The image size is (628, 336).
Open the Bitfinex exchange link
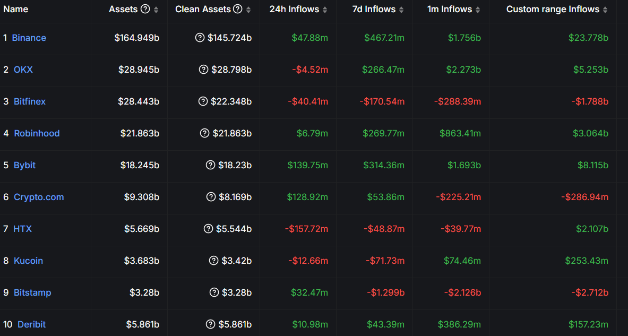(30, 101)
